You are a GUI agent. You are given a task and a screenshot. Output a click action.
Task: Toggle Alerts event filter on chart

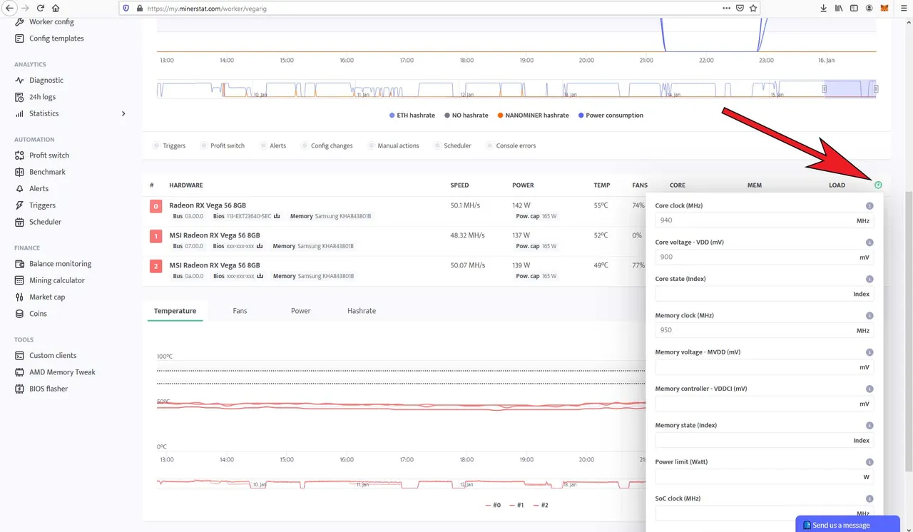(x=273, y=145)
